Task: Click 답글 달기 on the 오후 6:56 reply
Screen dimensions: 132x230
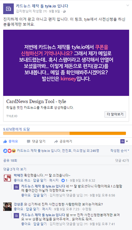Action: (x=40, y=195)
